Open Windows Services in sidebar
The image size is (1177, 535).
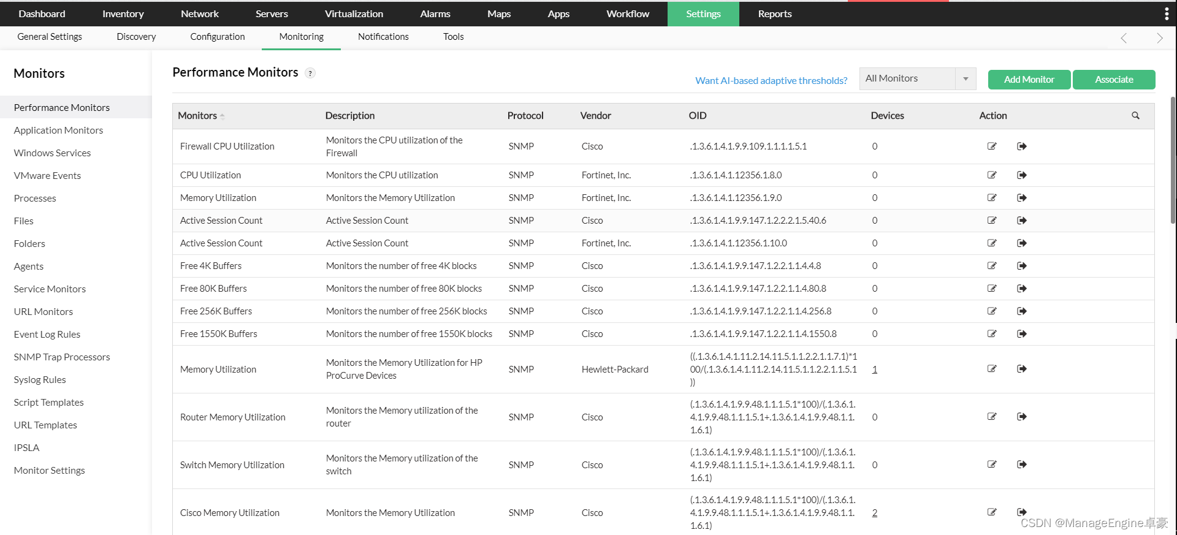coord(52,153)
